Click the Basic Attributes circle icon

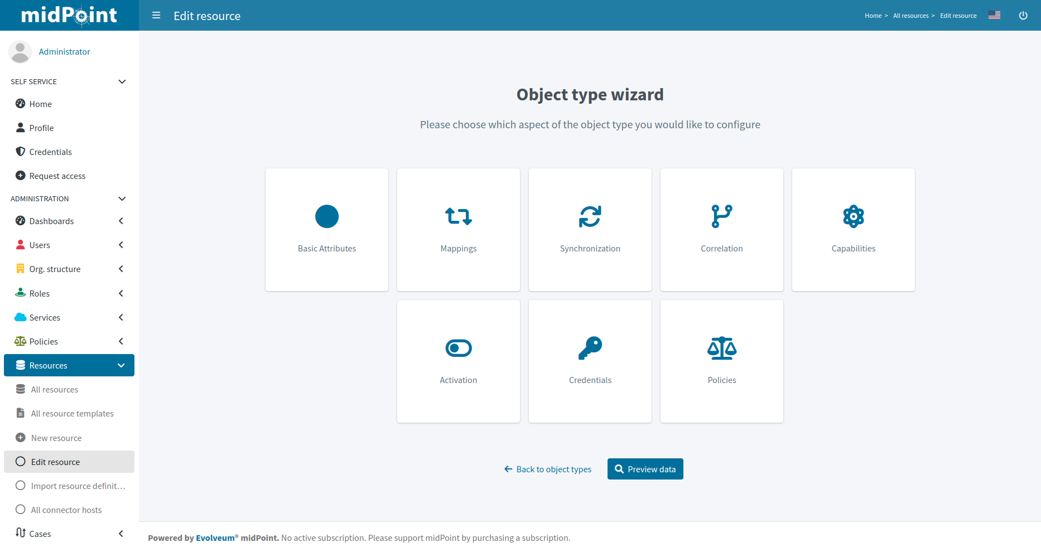pyautogui.click(x=327, y=216)
